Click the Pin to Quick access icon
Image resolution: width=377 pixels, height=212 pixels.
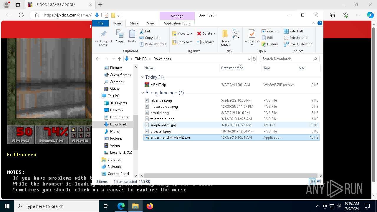[103, 34]
